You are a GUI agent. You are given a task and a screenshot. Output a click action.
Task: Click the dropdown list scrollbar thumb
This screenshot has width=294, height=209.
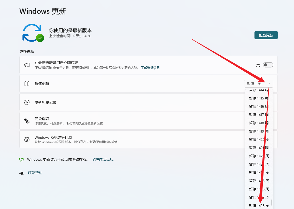click(272, 203)
